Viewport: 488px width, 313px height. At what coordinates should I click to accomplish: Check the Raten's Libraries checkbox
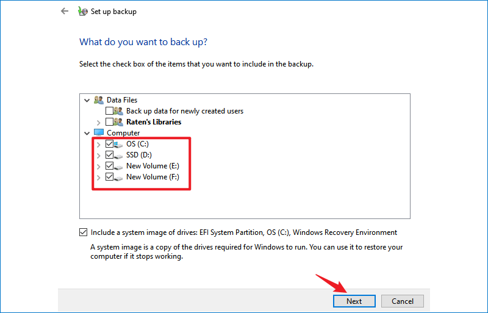pyautogui.click(x=109, y=122)
